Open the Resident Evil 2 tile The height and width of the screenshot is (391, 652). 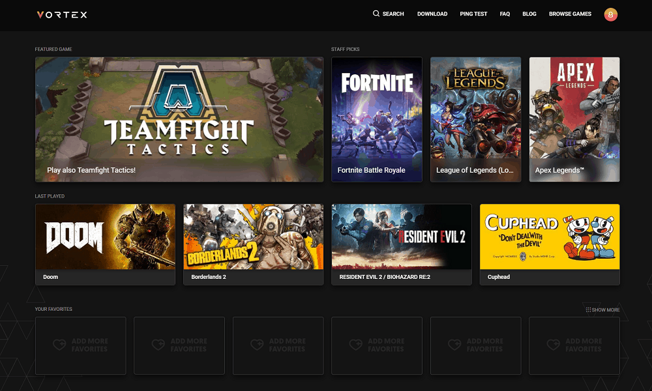point(401,244)
